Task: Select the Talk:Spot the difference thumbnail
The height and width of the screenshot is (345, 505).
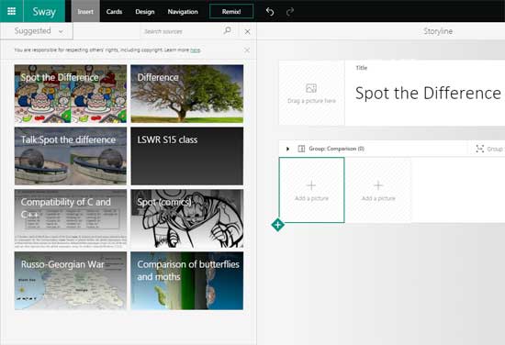Action: coord(71,156)
